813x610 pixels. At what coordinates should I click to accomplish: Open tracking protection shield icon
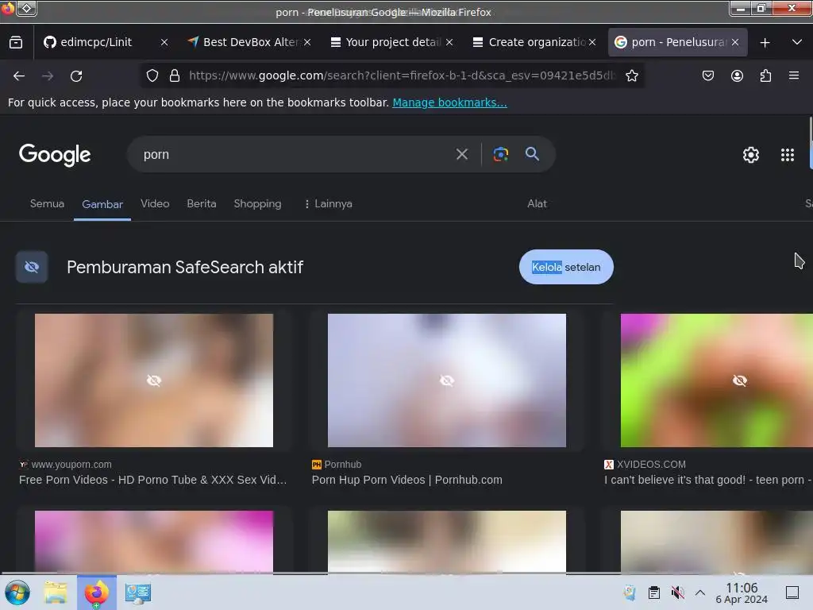click(152, 75)
